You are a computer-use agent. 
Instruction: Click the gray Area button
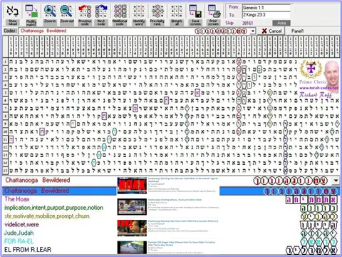coord(281,23)
